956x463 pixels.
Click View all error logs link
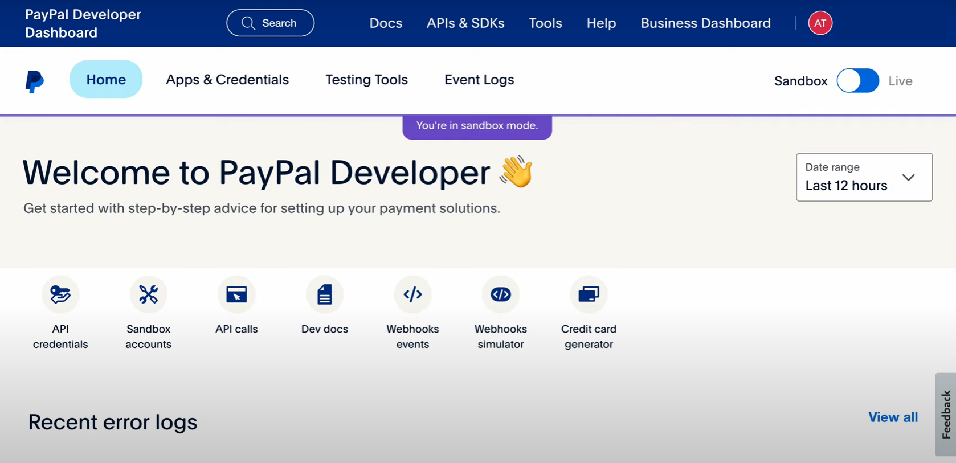pyautogui.click(x=893, y=417)
